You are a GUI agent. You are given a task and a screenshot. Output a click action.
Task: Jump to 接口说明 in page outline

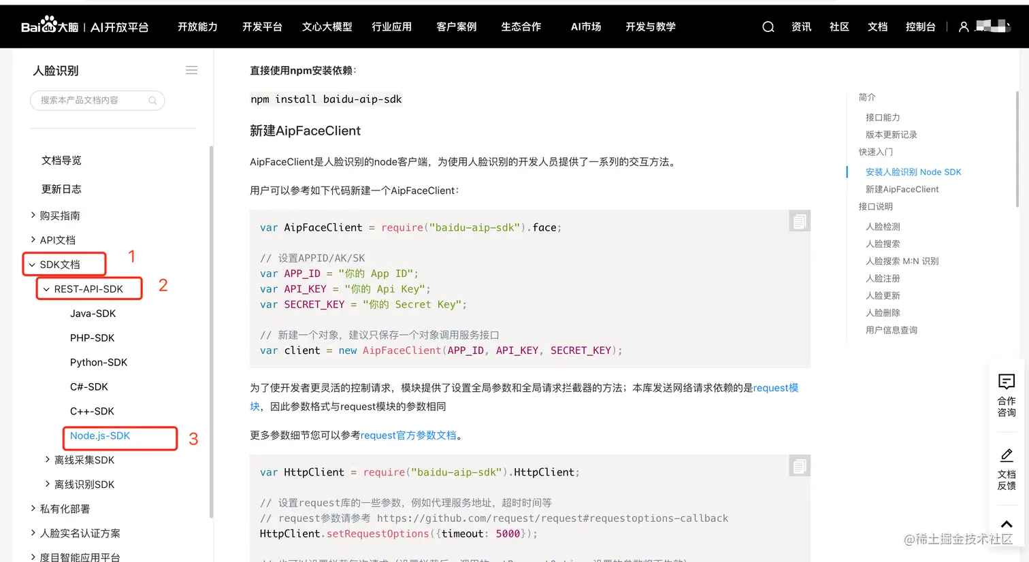(x=876, y=206)
